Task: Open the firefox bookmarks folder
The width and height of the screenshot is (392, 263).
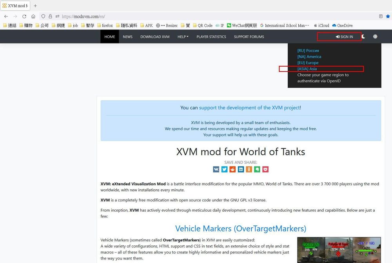Action: [105, 25]
